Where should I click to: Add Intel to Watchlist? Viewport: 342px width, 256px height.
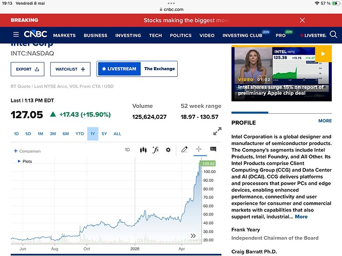tap(70, 69)
